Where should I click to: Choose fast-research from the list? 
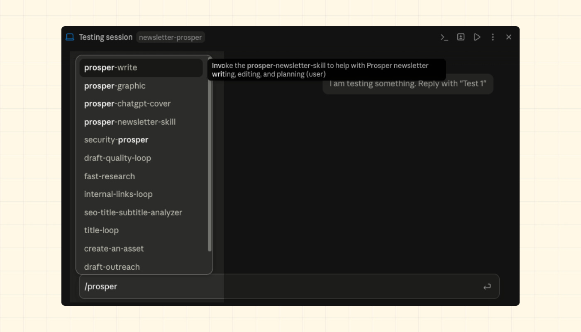pyautogui.click(x=141, y=176)
